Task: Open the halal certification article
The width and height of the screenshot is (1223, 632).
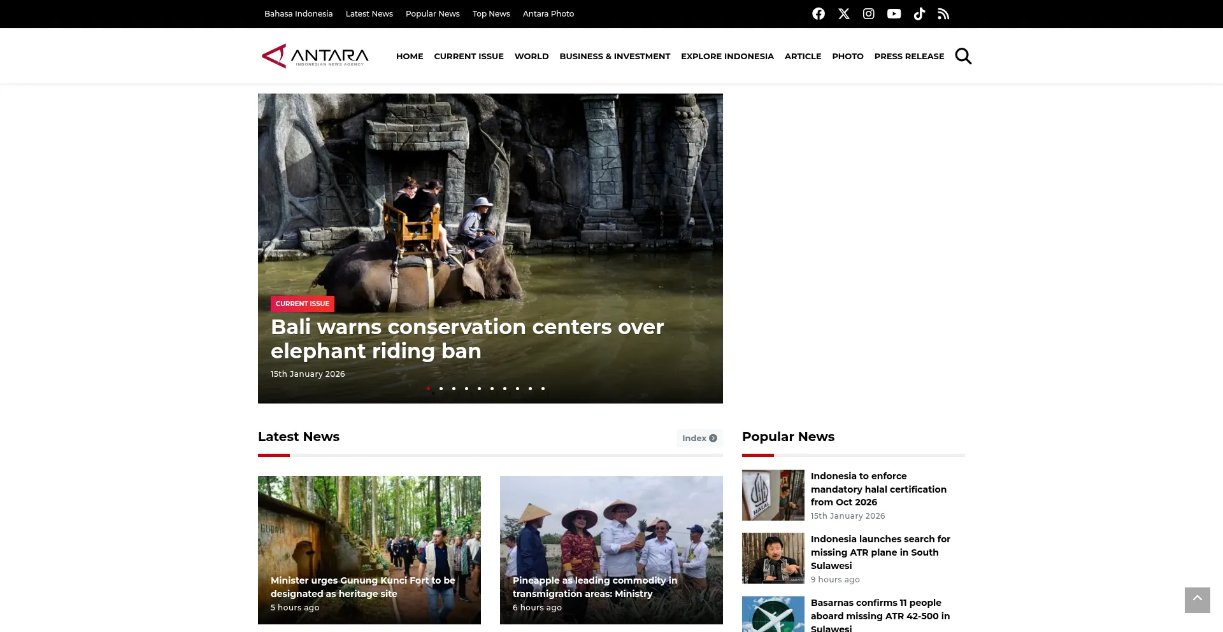Action: [x=878, y=489]
